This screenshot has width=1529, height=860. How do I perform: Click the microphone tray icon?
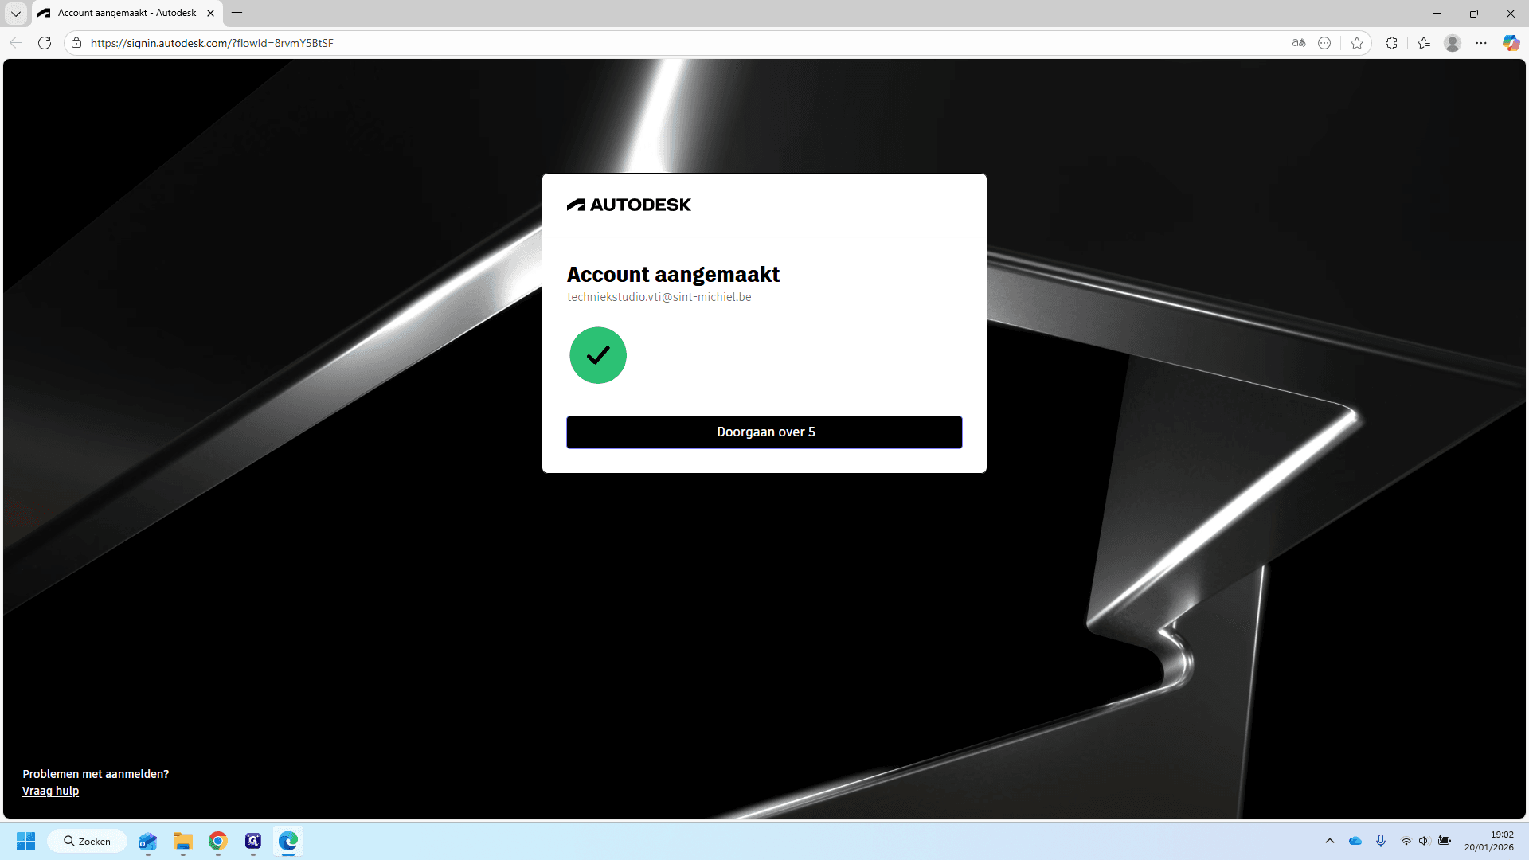[x=1381, y=841]
